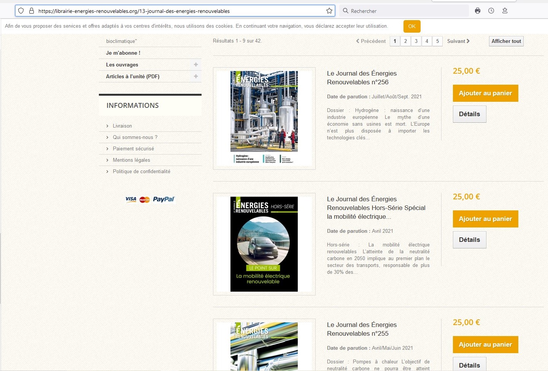The height and width of the screenshot is (371, 548).
Task: Open Détails for Hors-Série mobilité électrique
Action: point(469,240)
